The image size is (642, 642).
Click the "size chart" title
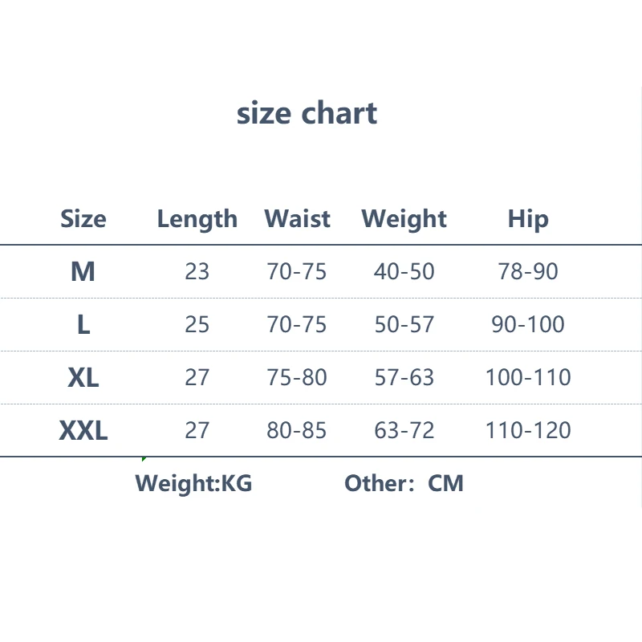tap(307, 113)
